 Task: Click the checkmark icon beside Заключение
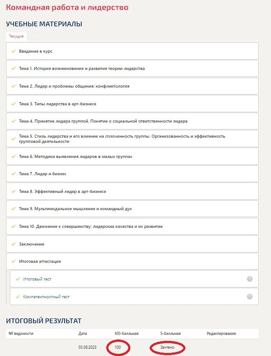pyautogui.click(x=13, y=244)
